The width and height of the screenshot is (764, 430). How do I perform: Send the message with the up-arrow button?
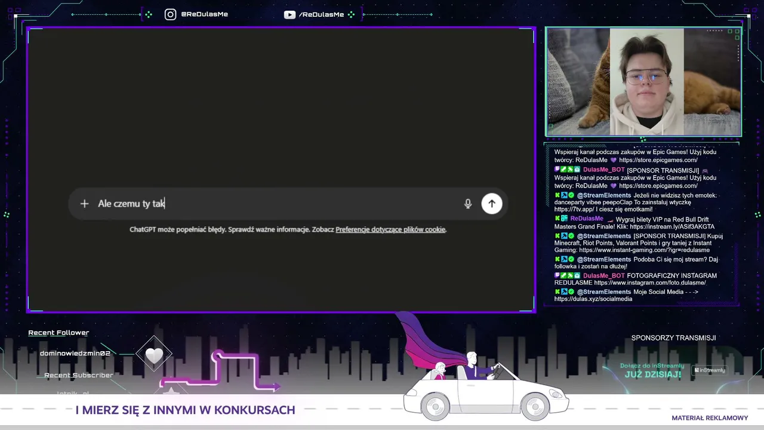(x=492, y=204)
